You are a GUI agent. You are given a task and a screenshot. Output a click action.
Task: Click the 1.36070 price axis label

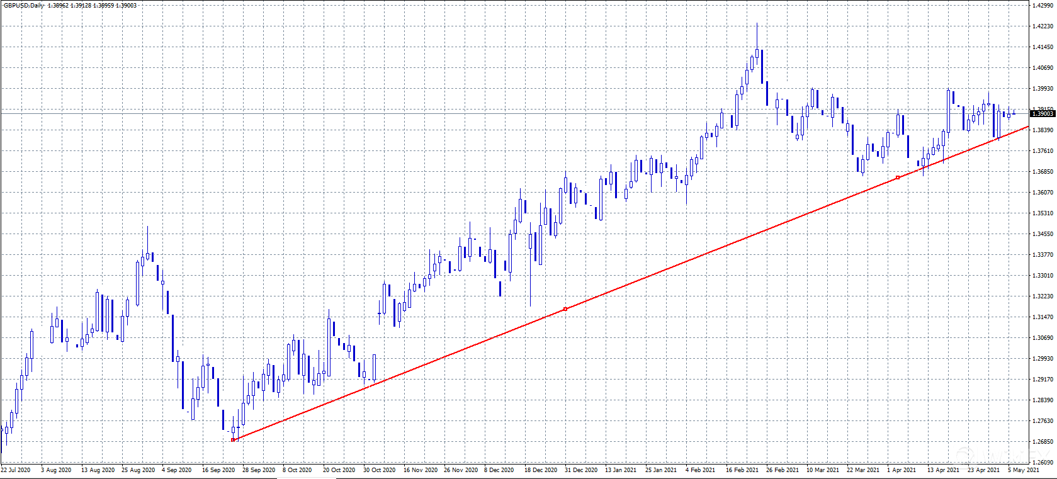pyautogui.click(x=1043, y=193)
